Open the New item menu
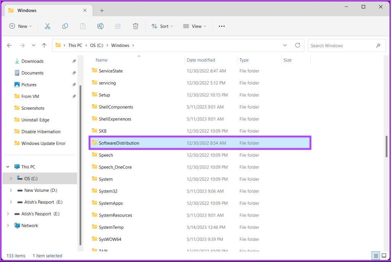 21,26
